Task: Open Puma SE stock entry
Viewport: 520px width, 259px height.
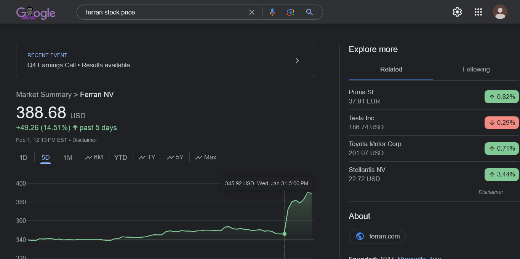Action: pos(434,97)
